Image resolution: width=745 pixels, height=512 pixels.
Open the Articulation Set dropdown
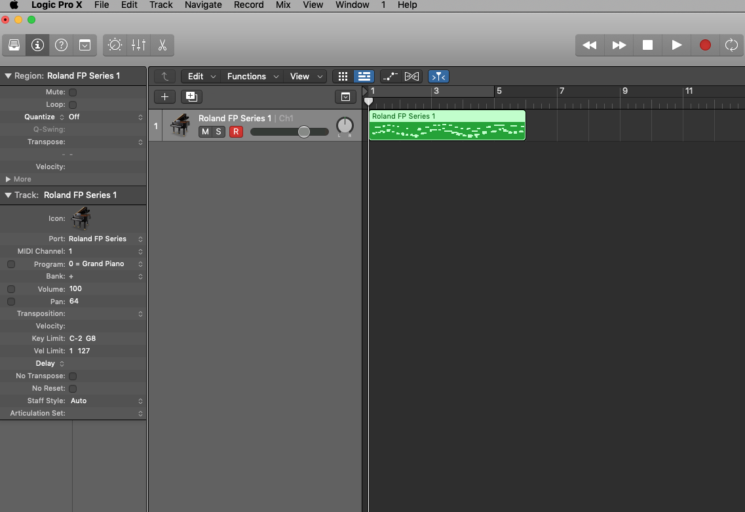point(106,413)
